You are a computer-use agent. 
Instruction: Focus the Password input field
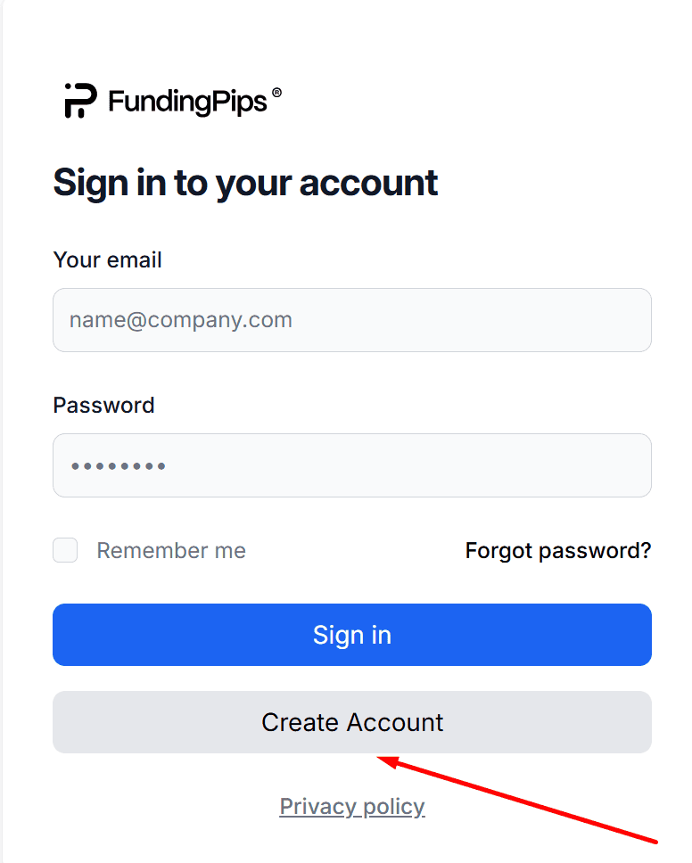tap(352, 465)
